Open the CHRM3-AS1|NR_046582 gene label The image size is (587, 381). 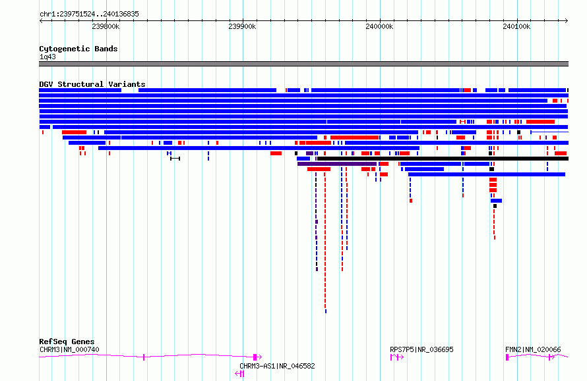277,366
